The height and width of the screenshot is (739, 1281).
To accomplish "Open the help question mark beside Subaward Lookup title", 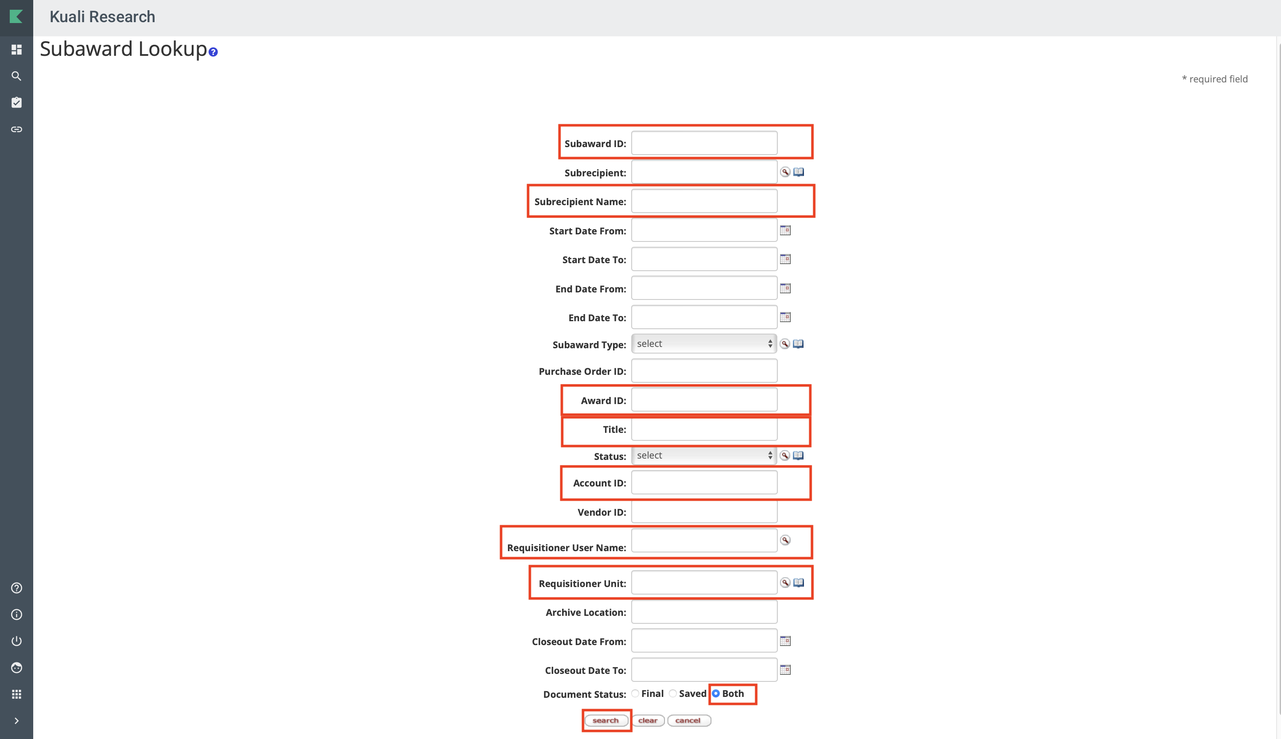I will pyautogui.click(x=213, y=51).
